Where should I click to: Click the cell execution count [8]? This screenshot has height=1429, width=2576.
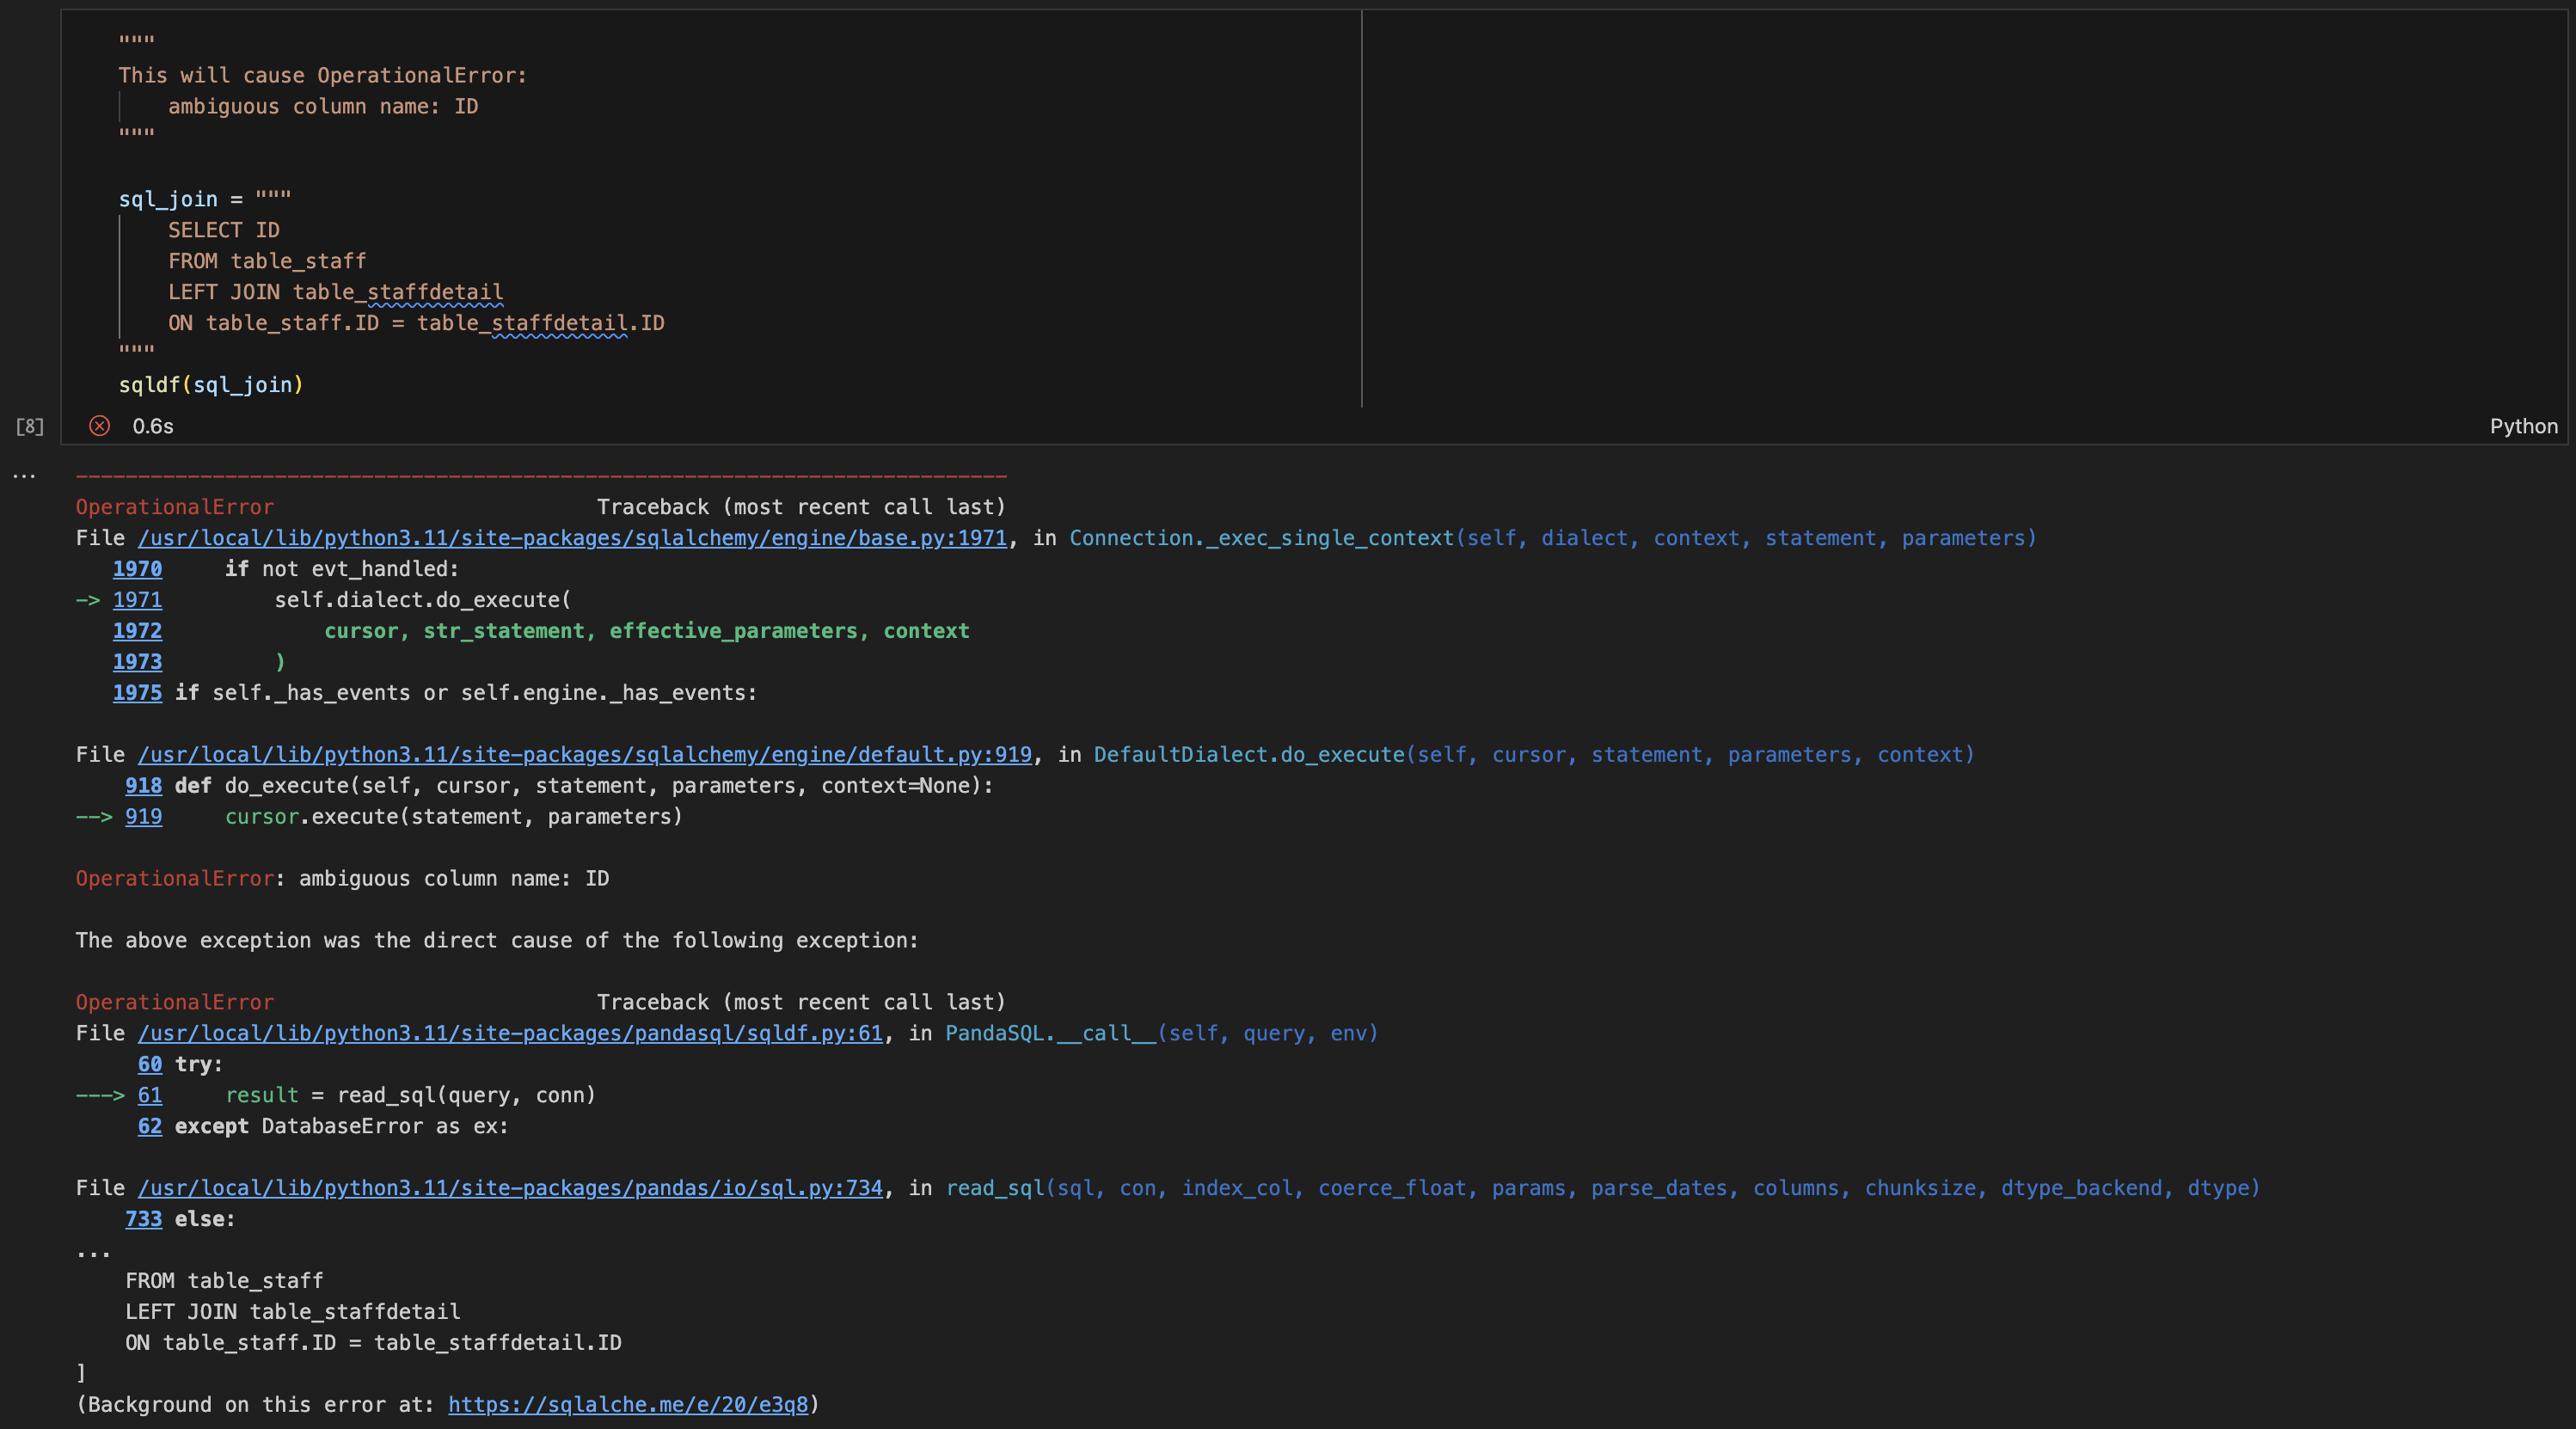point(30,426)
